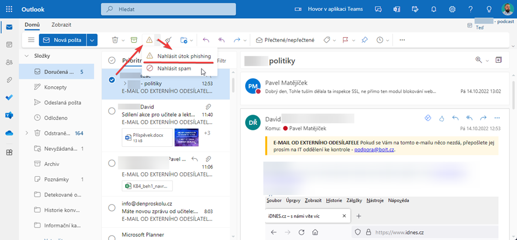The image size is (517, 240).
Task: Open the notifications bell icon
Action: (434, 9)
